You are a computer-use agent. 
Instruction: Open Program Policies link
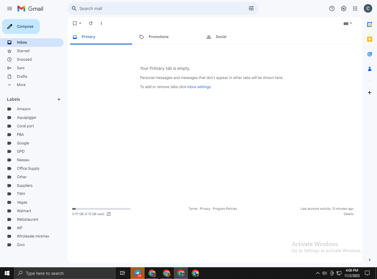tap(225, 209)
